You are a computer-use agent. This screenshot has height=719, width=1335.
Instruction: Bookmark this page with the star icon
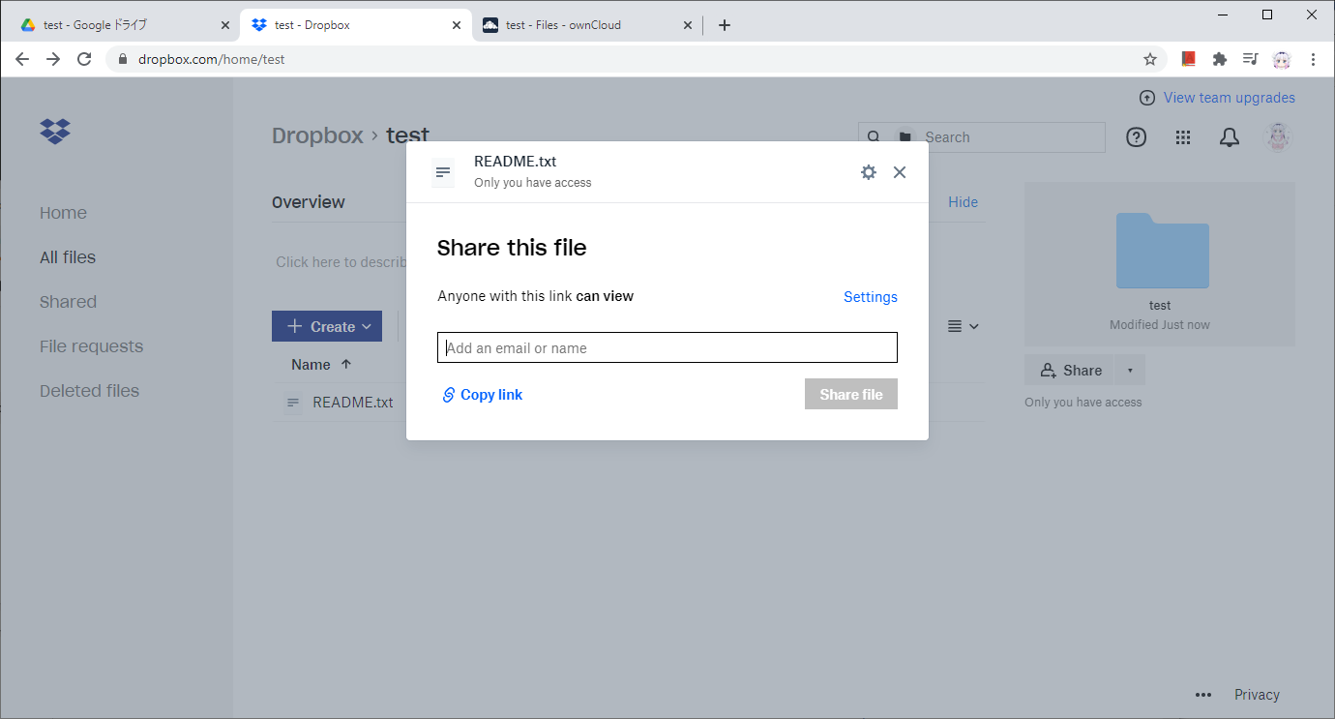point(1150,59)
